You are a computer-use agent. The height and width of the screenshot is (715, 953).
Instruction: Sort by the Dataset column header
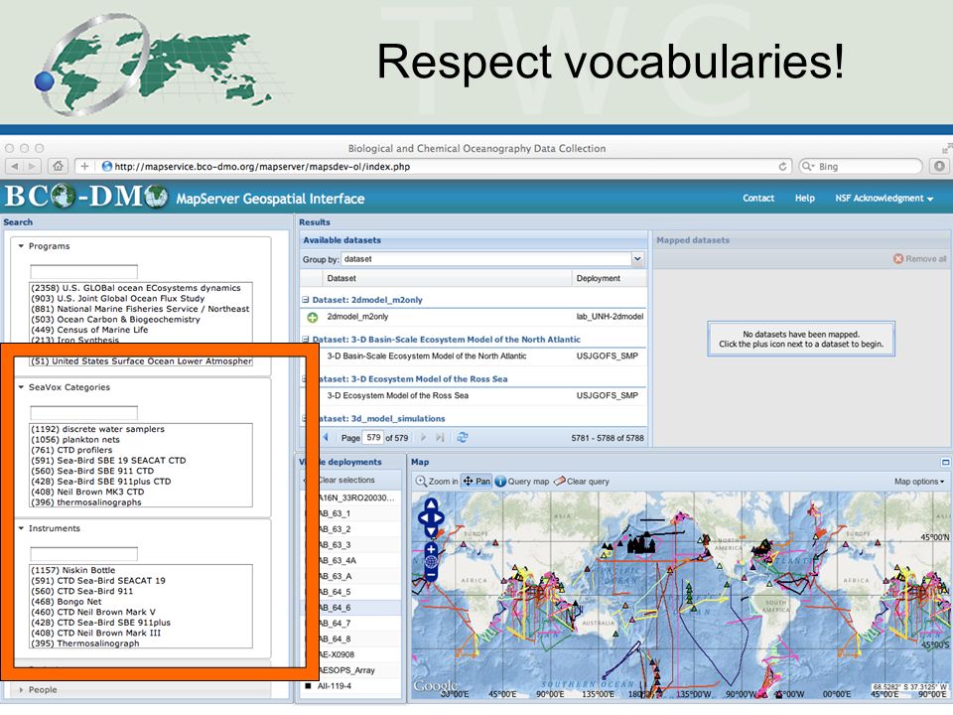[446, 278]
